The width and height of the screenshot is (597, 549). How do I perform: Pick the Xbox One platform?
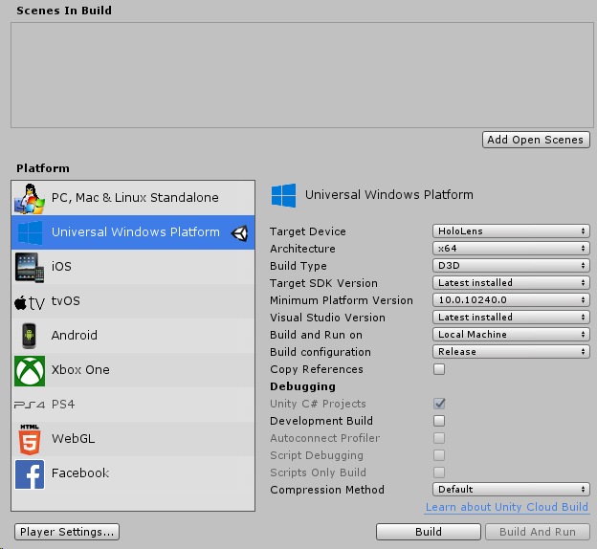tap(133, 370)
